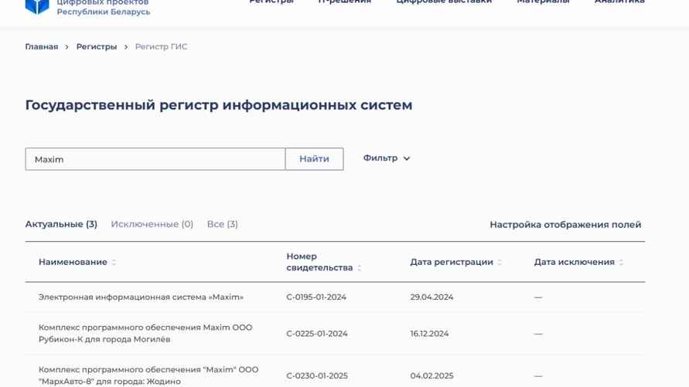This screenshot has height=387, width=689.
Task: Focus the search field containing Maxim
Action: click(x=155, y=159)
